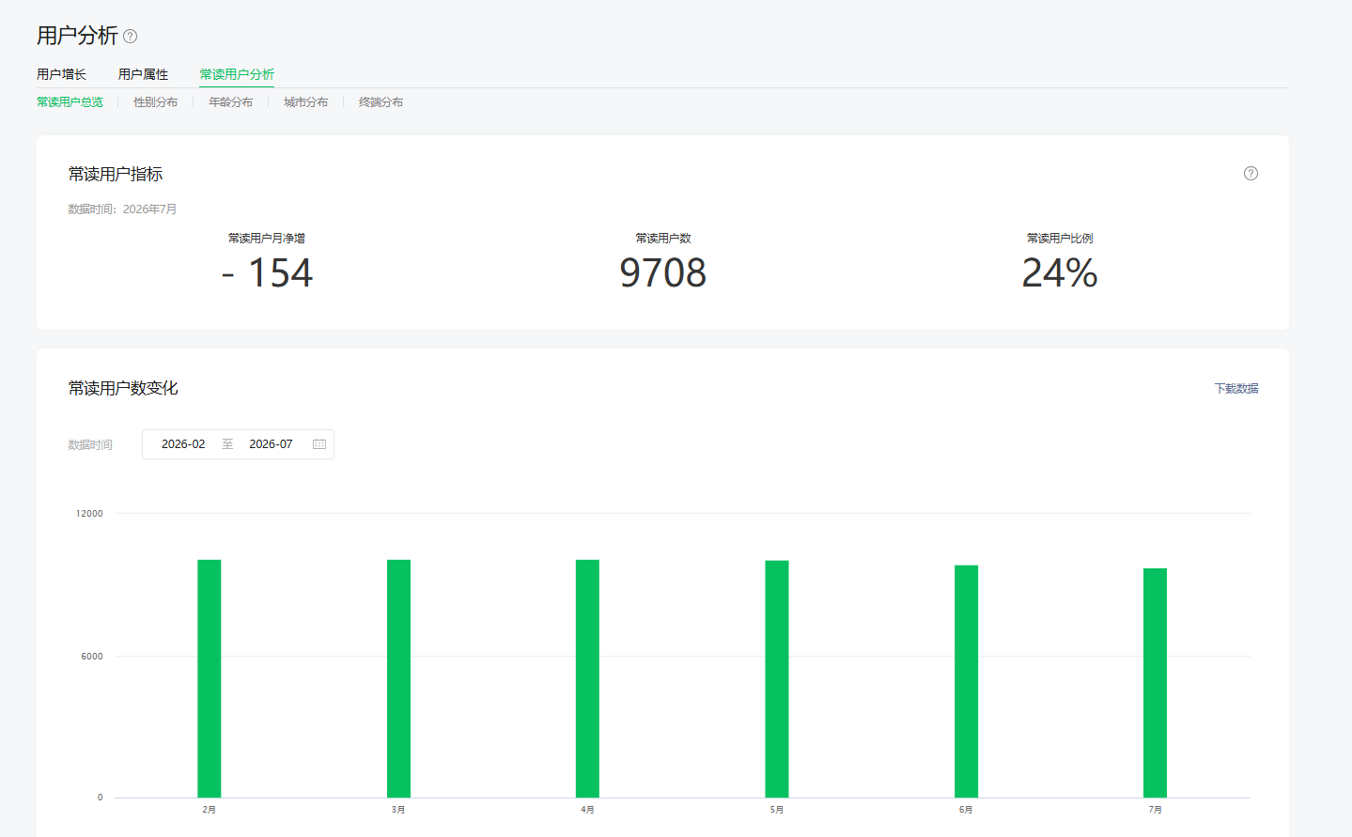Viewport: 1352px width, 837px height.
Task: Click the 2月 bar in chart
Action: pyautogui.click(x=210, y=678)
